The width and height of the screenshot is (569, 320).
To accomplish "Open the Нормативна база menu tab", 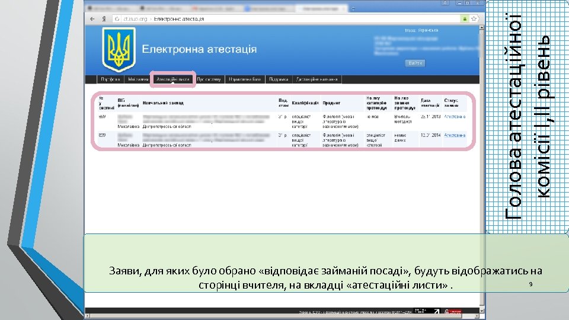I will coord(245,79).
